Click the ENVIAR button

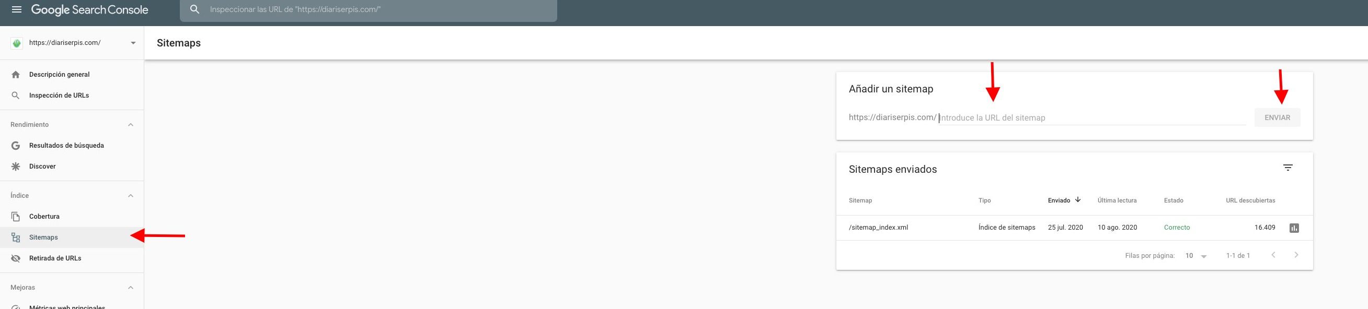pyautogui.click(x=1277, y=117)
